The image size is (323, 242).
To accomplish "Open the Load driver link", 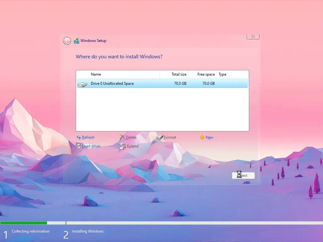I will (91, 146).
